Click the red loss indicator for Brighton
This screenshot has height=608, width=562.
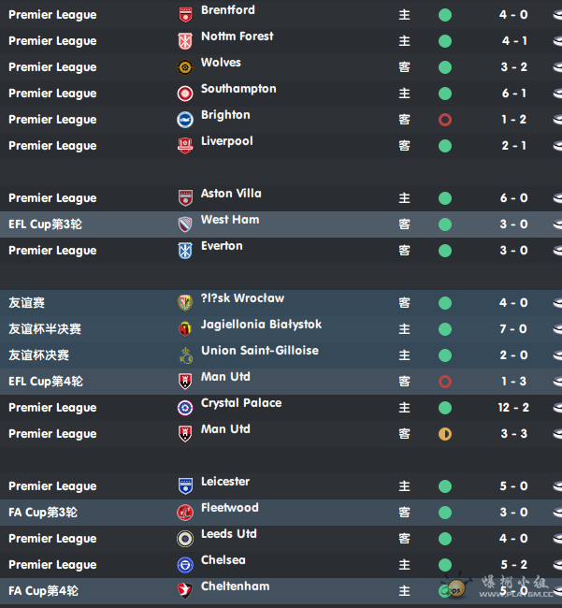[445, 120]
